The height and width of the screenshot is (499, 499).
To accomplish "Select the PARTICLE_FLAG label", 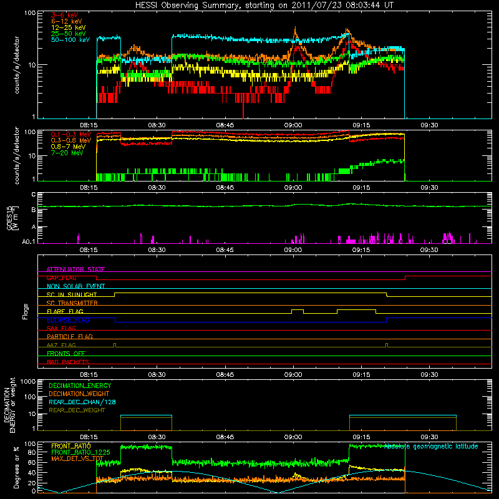I will pyautogui.click(x=70, y=336).
